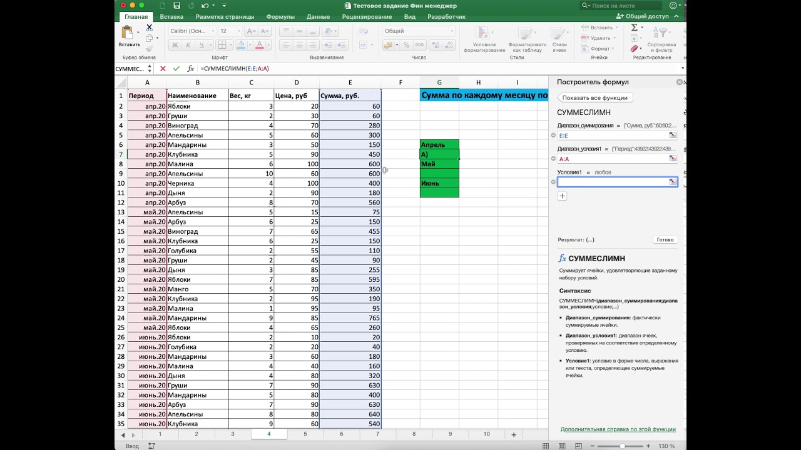
Task: Click the Format Painter brush icon
Action: [x=149, y=48]
